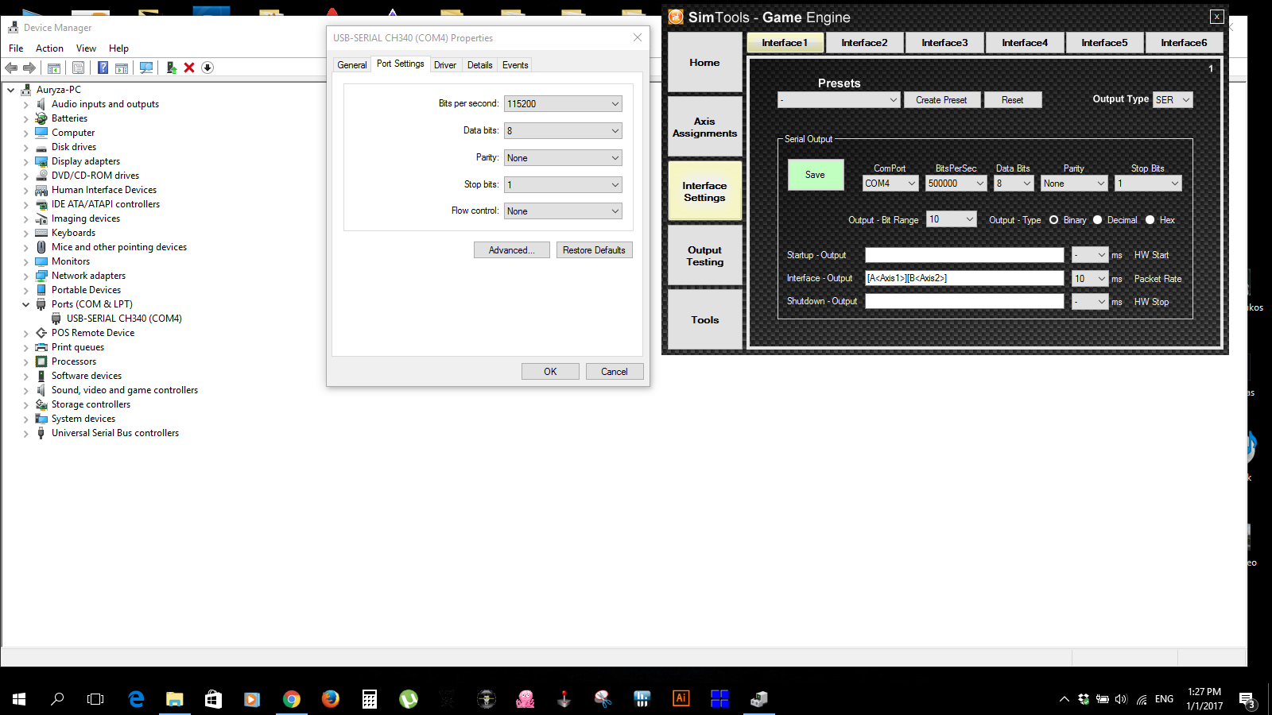
Task: Click the Back arrow in Device Manager toolbar
Action: point(11,68)
